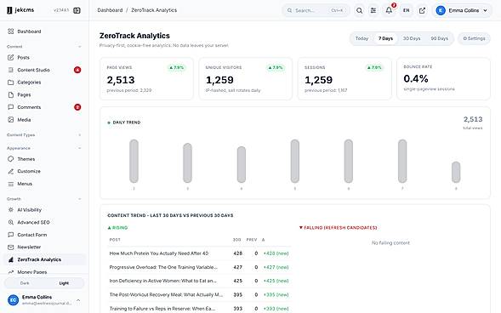Open post How Much Protein You Actually Need
Image resolution: width=501 pixels, height=313 pixels.
(x=159, y=253)
